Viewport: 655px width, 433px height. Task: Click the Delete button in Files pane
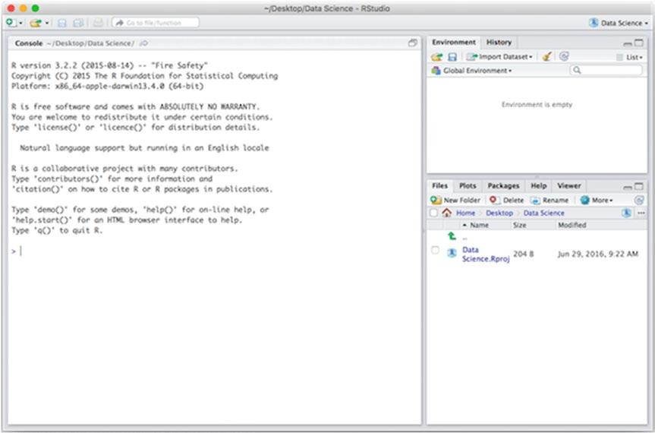click(x=507, y=201)
